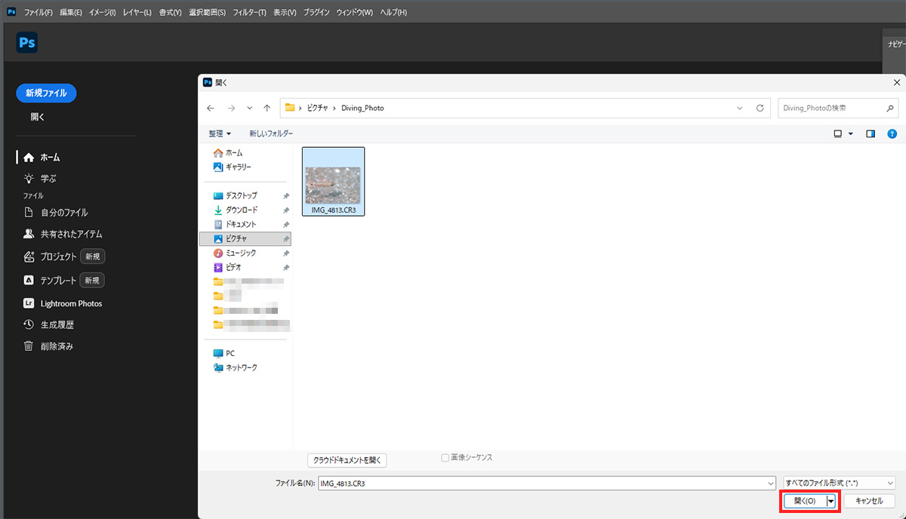Click クラウドドキュメントを開く button
Viewport: 906px width, 519px height.
349,459
